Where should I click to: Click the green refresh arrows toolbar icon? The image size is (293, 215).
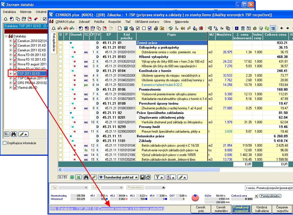(267, 28)
